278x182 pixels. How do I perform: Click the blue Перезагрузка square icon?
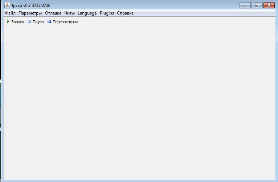pos(49,22)
